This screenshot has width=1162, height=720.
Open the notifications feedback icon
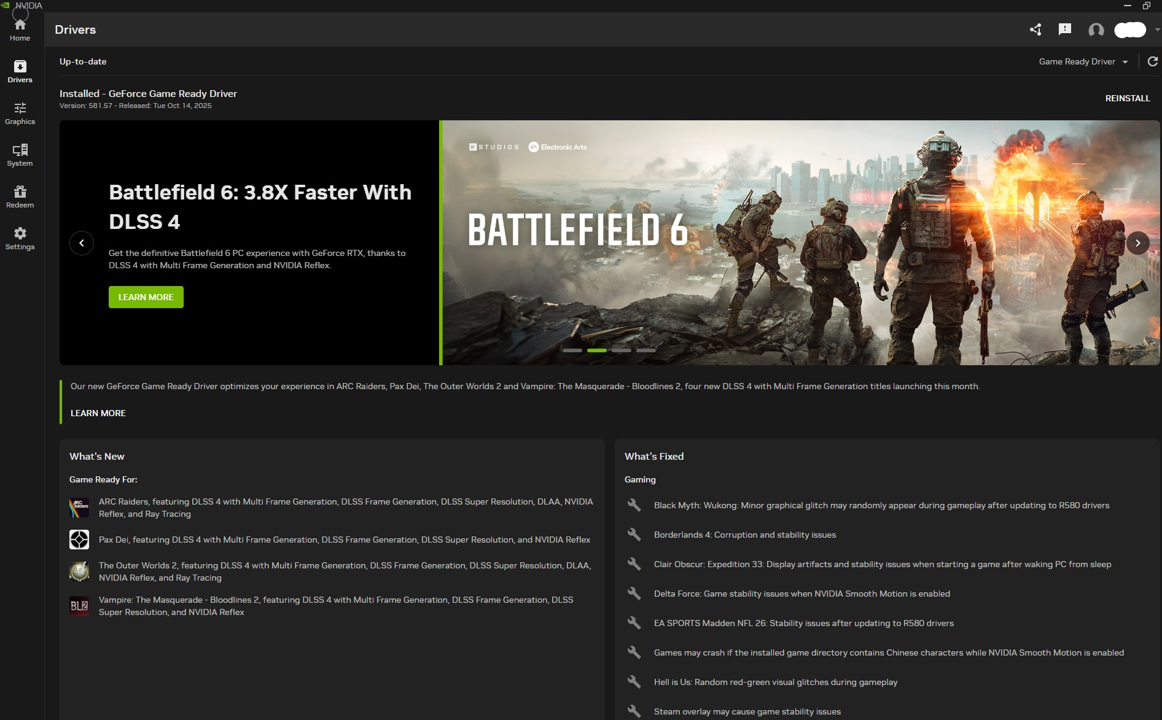click(1065, 29)
